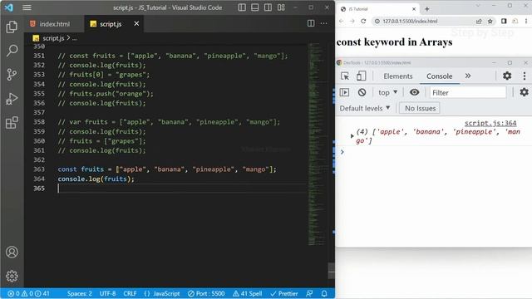Open the notifications bell in the status bar
Image resolution: width=532 pixels, height=299 pixels.
pyautogui.click(x=324, y=293)
